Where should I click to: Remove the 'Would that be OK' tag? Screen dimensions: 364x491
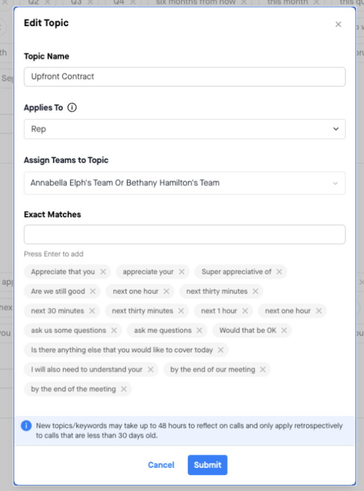click(284, 331)
